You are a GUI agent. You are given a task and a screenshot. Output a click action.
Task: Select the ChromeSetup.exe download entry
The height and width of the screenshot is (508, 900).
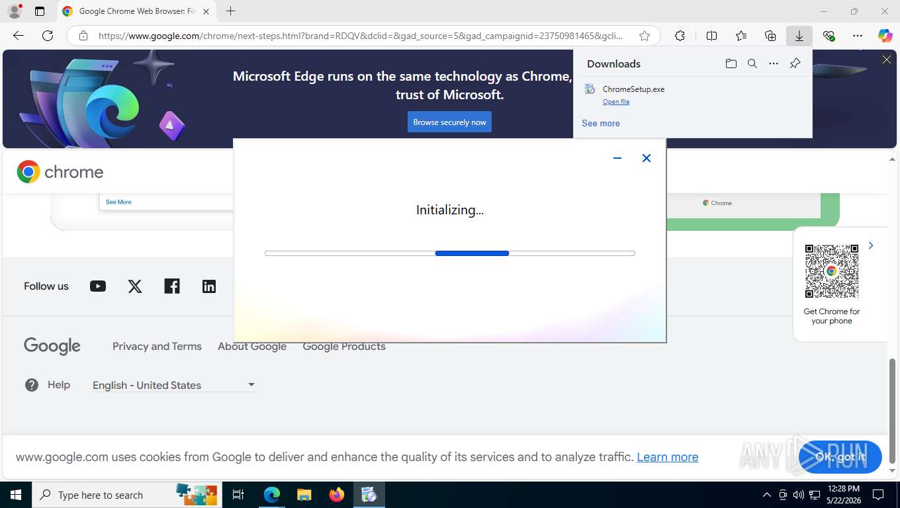[x=692, y=95]
